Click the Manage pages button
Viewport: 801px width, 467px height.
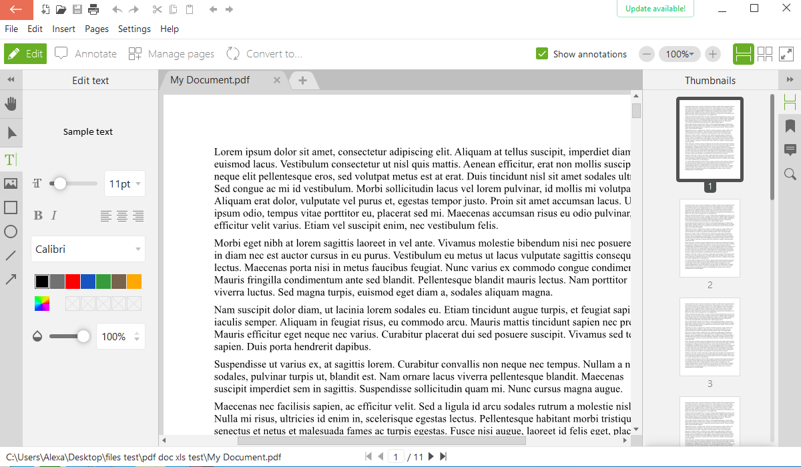pos(172,54)
